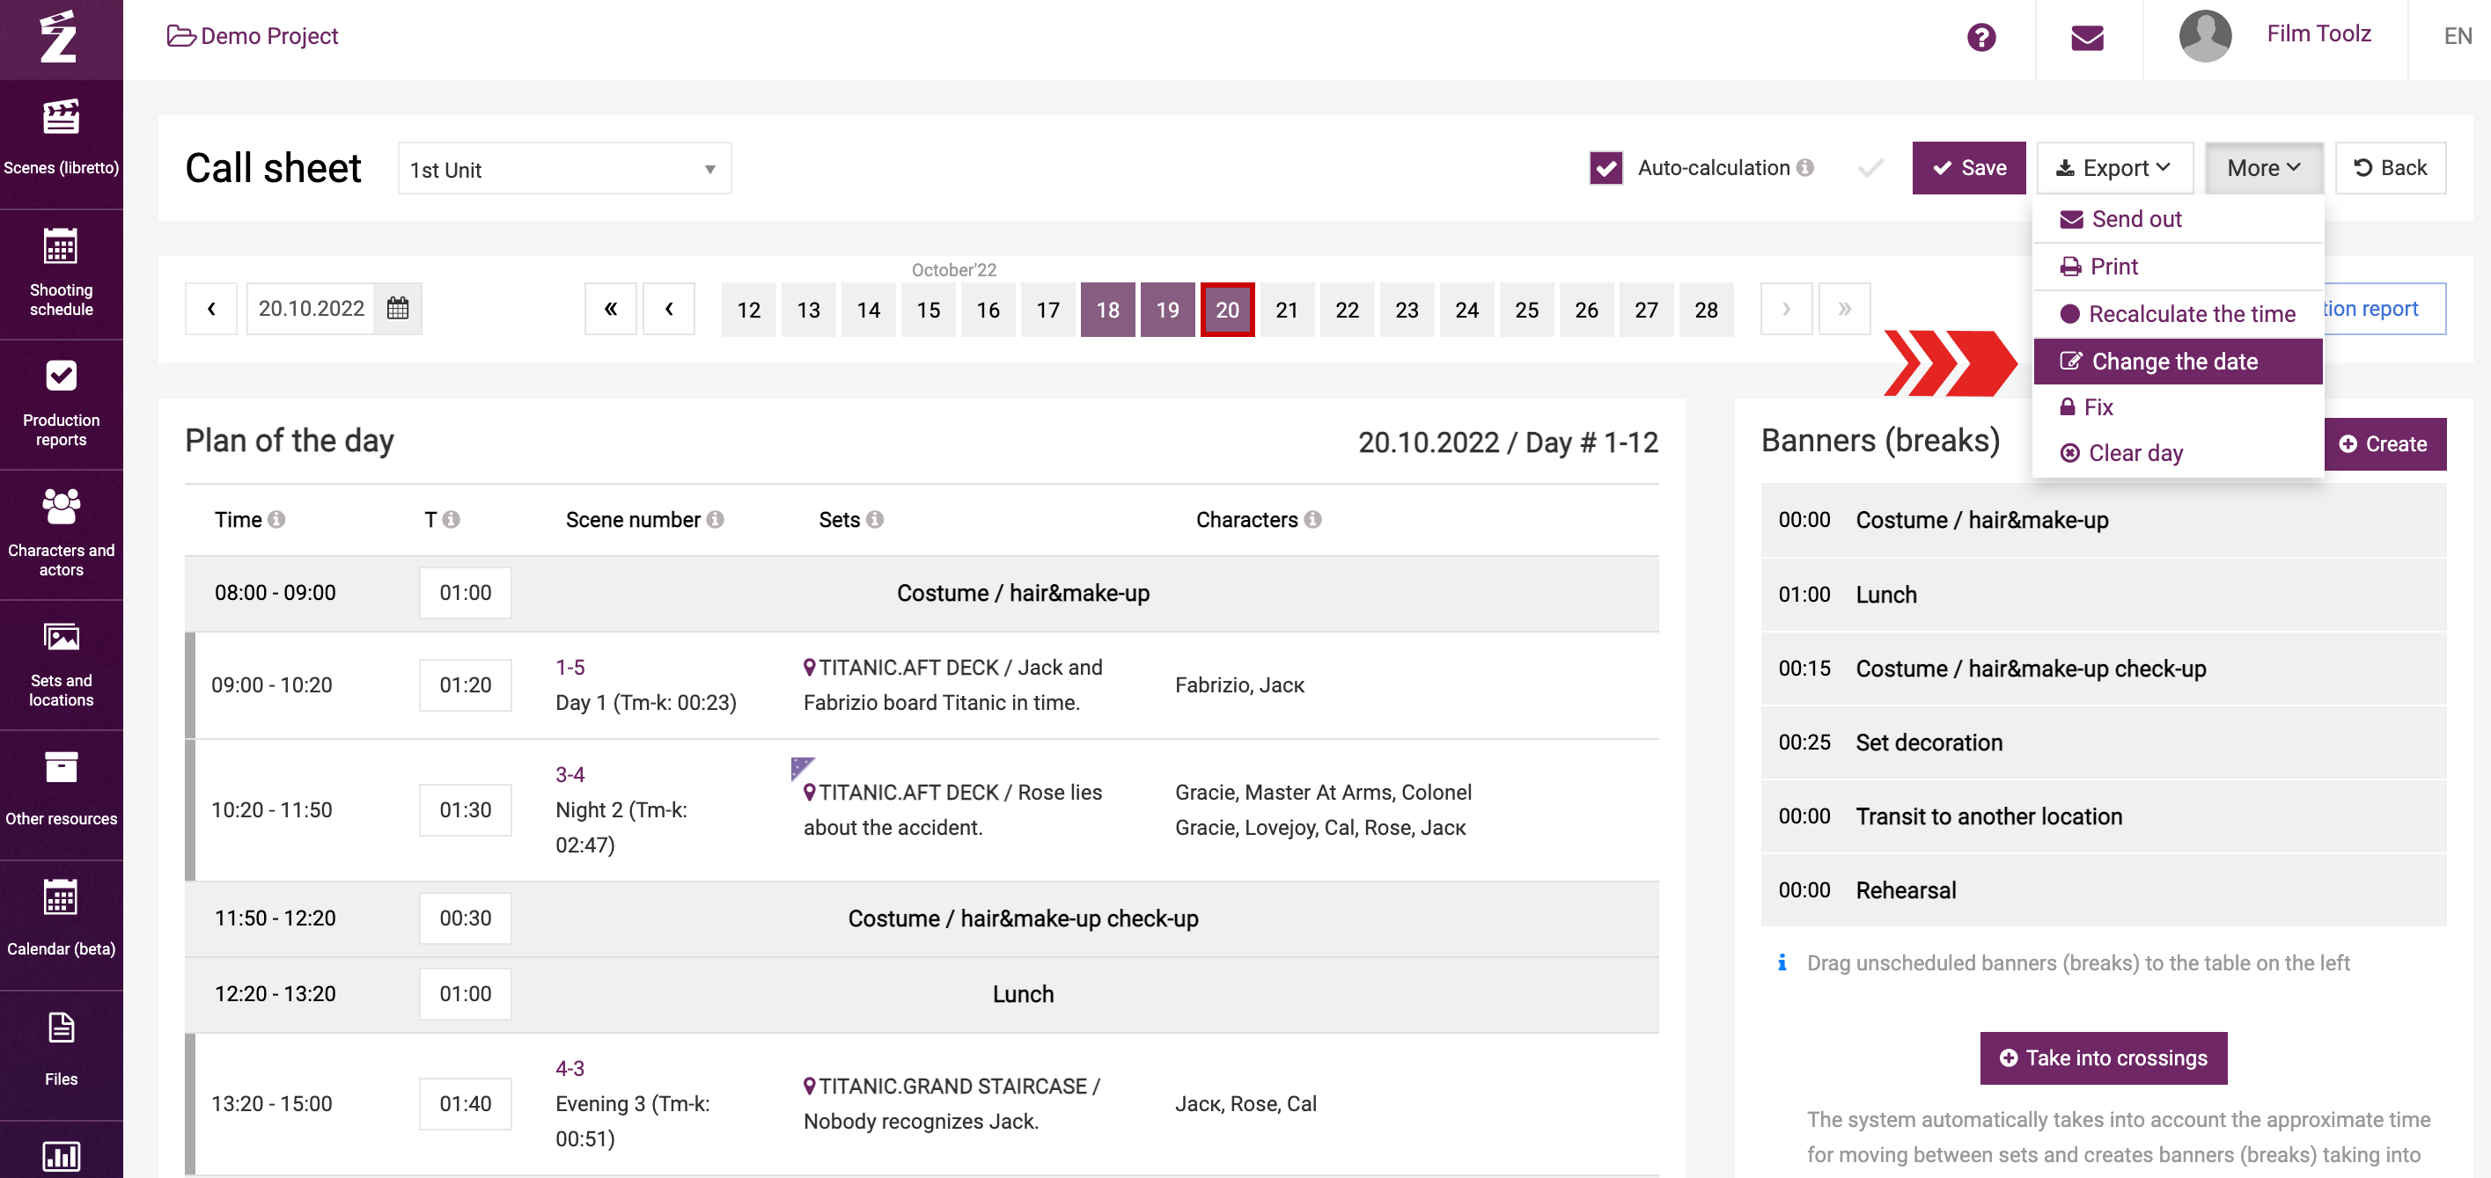
Task: Click the Rehearsal banner row
Action: click(2103, 890)
